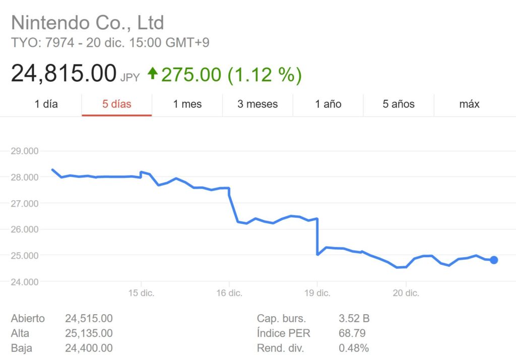Viewport: 516px width, 360px height.
Task: Open the 1 mes chart range
Action: pos(187,104)
